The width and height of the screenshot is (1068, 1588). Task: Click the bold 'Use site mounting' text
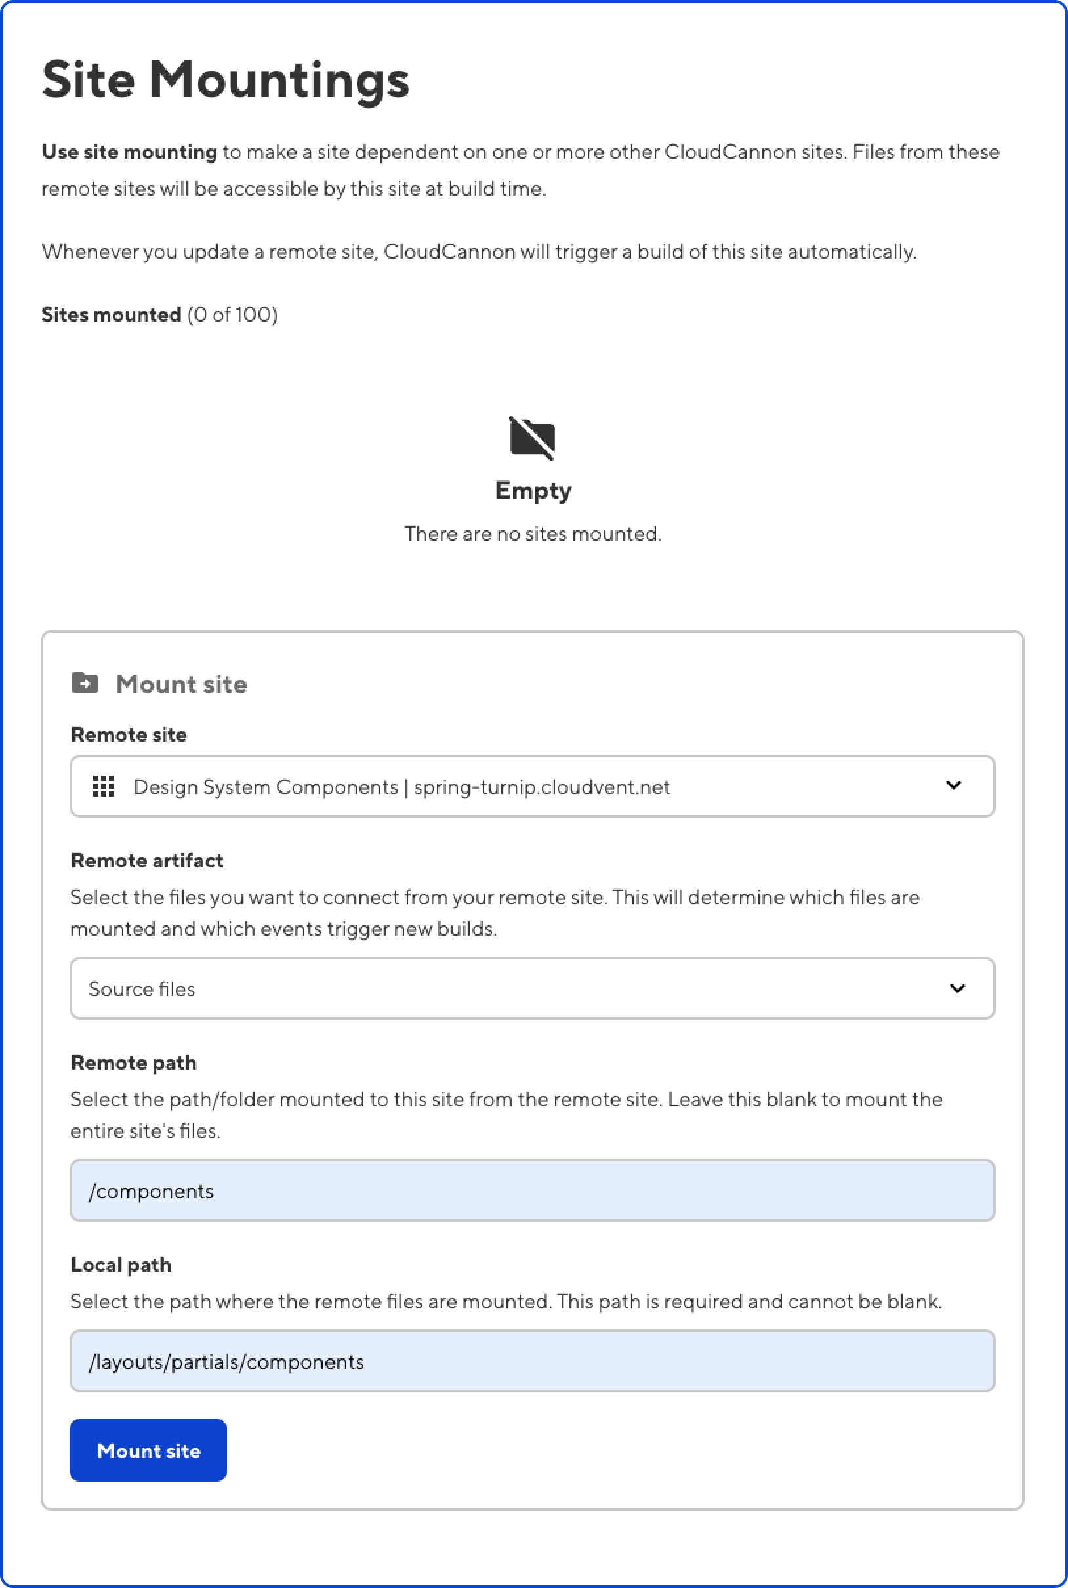click(129, 152)
